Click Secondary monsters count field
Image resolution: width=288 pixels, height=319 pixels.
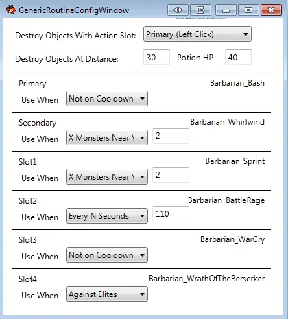(171, 136)
